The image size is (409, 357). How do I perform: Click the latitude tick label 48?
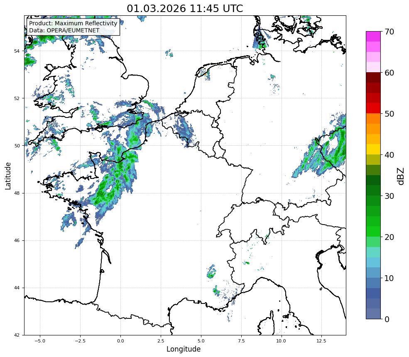tap(17, 193)
